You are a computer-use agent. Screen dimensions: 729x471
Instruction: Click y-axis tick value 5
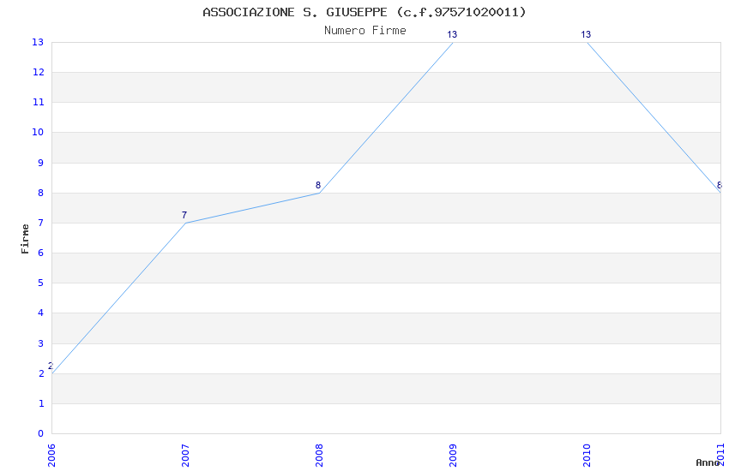(41, 283)
